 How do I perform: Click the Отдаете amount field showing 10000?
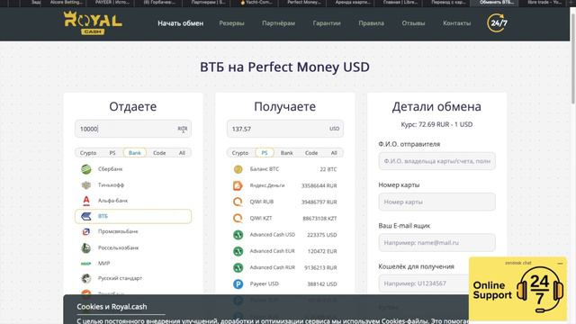pyautogui.click(x=133, y=129)
